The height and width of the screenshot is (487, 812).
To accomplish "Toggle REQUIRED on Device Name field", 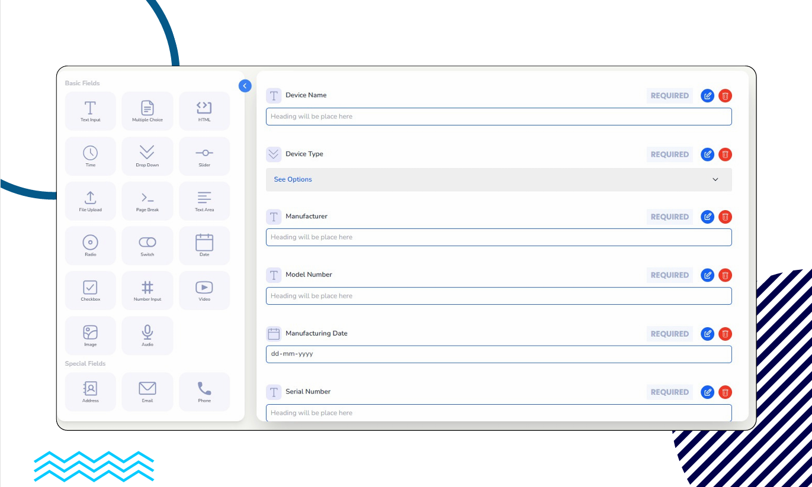I will tap(669, 96).
